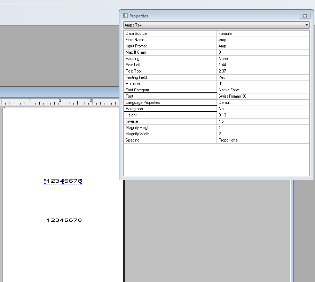Click the Input Prompt value cell
Viewport: 315px width, 282px height.
(263, 46)
